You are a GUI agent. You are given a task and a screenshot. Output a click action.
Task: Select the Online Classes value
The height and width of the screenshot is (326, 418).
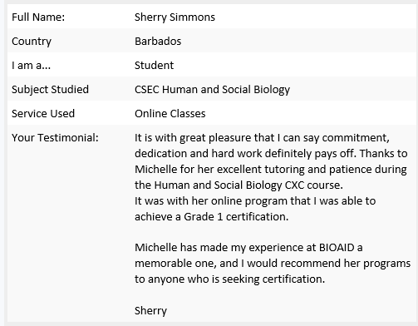pos(170,114)
